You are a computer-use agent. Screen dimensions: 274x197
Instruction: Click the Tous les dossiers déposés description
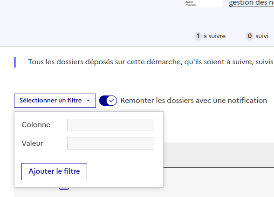151,62
